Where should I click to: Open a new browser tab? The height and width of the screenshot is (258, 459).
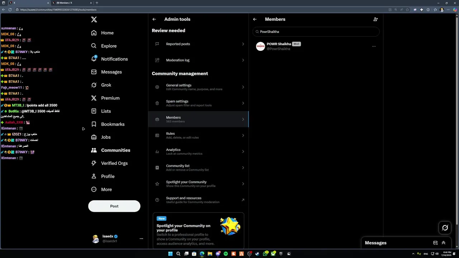(x=97, y=3)
